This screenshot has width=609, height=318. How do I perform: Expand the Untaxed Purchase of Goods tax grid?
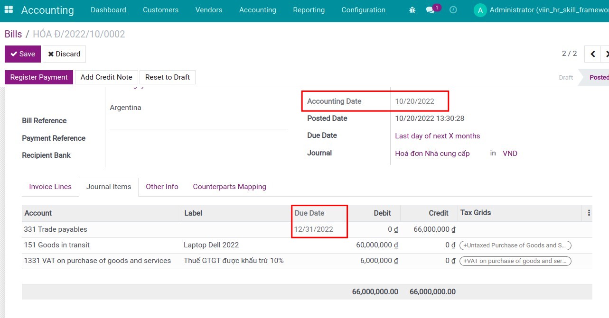point(515,245)
